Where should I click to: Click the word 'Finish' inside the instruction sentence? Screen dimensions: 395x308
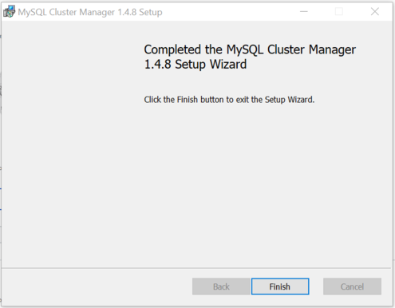tap(188, 100)
